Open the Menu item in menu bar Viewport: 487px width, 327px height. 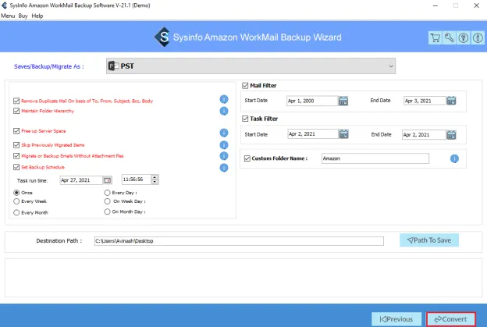(8, 16)
